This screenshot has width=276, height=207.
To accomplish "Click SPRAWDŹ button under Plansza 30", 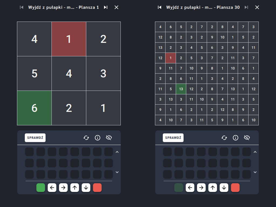I will pos(173,138).
